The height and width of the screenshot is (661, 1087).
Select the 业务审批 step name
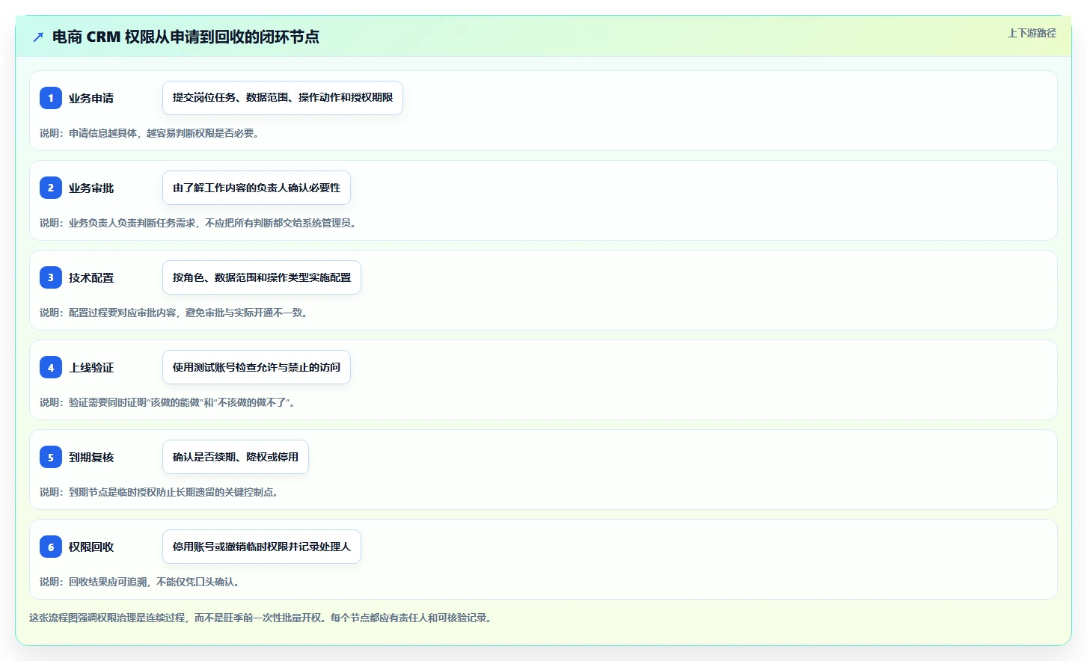[x=91, y=188]
